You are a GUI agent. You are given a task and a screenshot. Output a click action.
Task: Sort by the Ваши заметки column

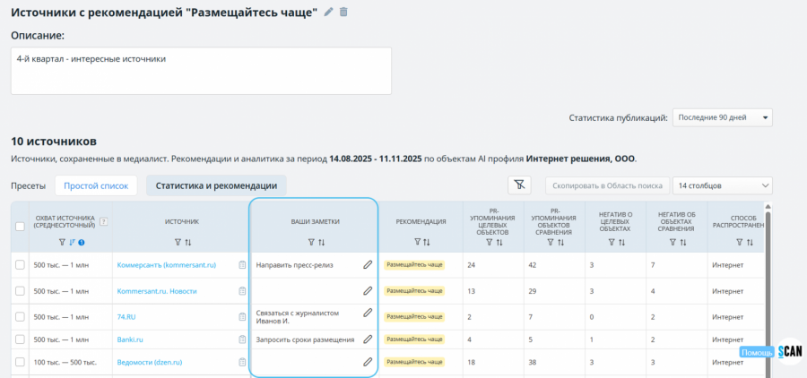[322, 242]
